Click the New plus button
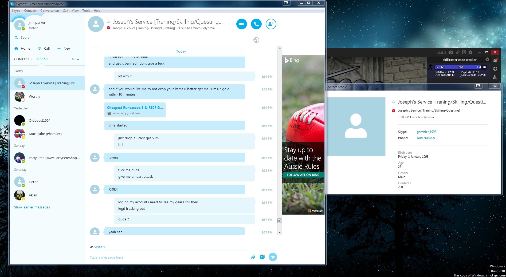Screen dimensions: 506x277 click(x=64, y=48)
